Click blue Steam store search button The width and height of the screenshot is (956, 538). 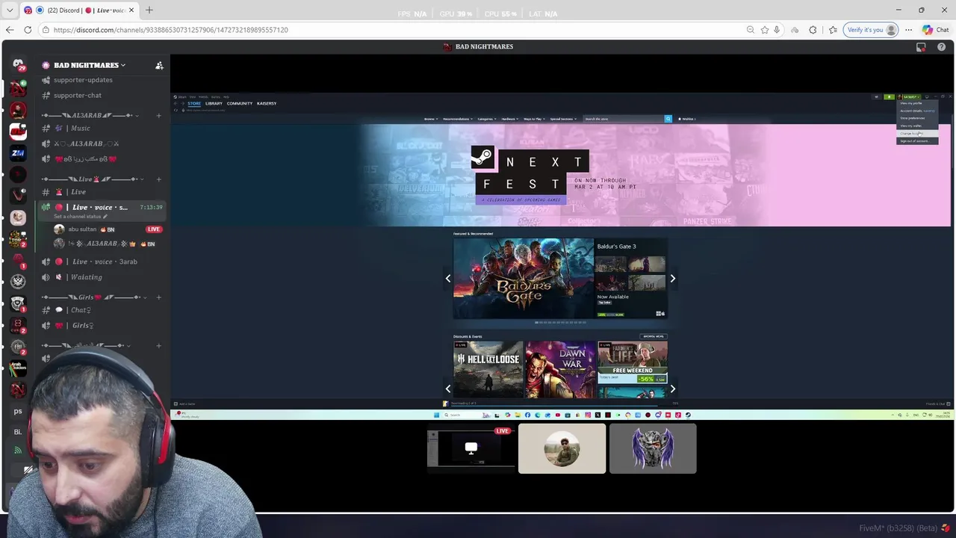pyautogui.click(x=668, y=119)
